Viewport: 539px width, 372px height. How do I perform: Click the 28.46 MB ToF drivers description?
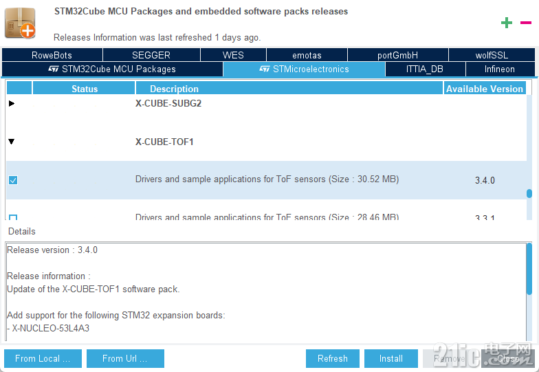pyautogui.click(x=267, y=217)
